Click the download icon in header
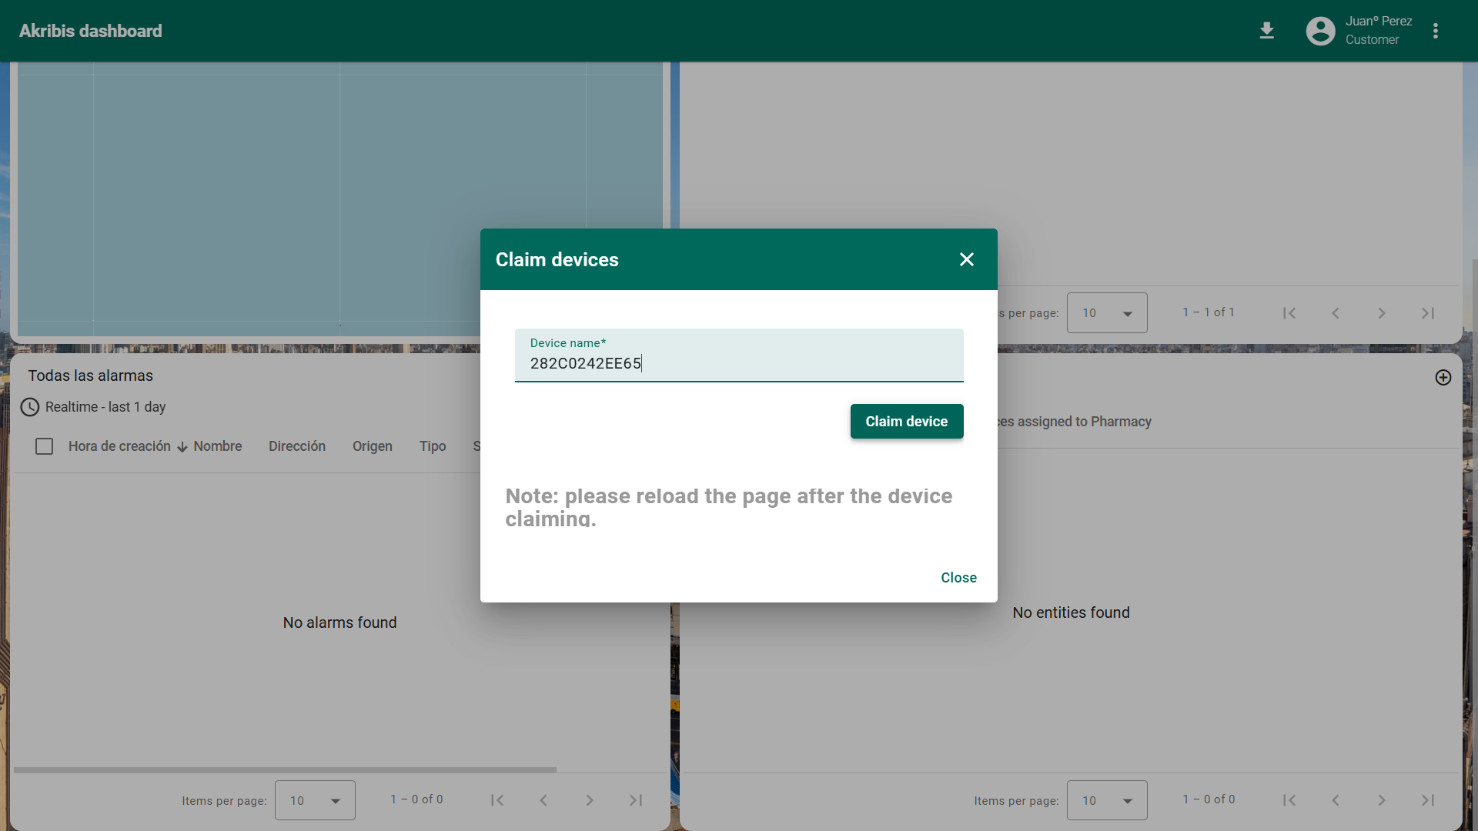Viewport: 1478px width, 831px height. (1266, 31)
